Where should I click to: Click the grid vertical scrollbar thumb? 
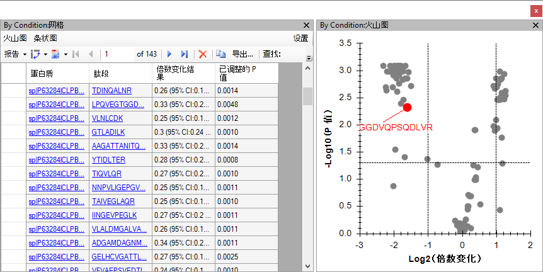coord(308,96)
